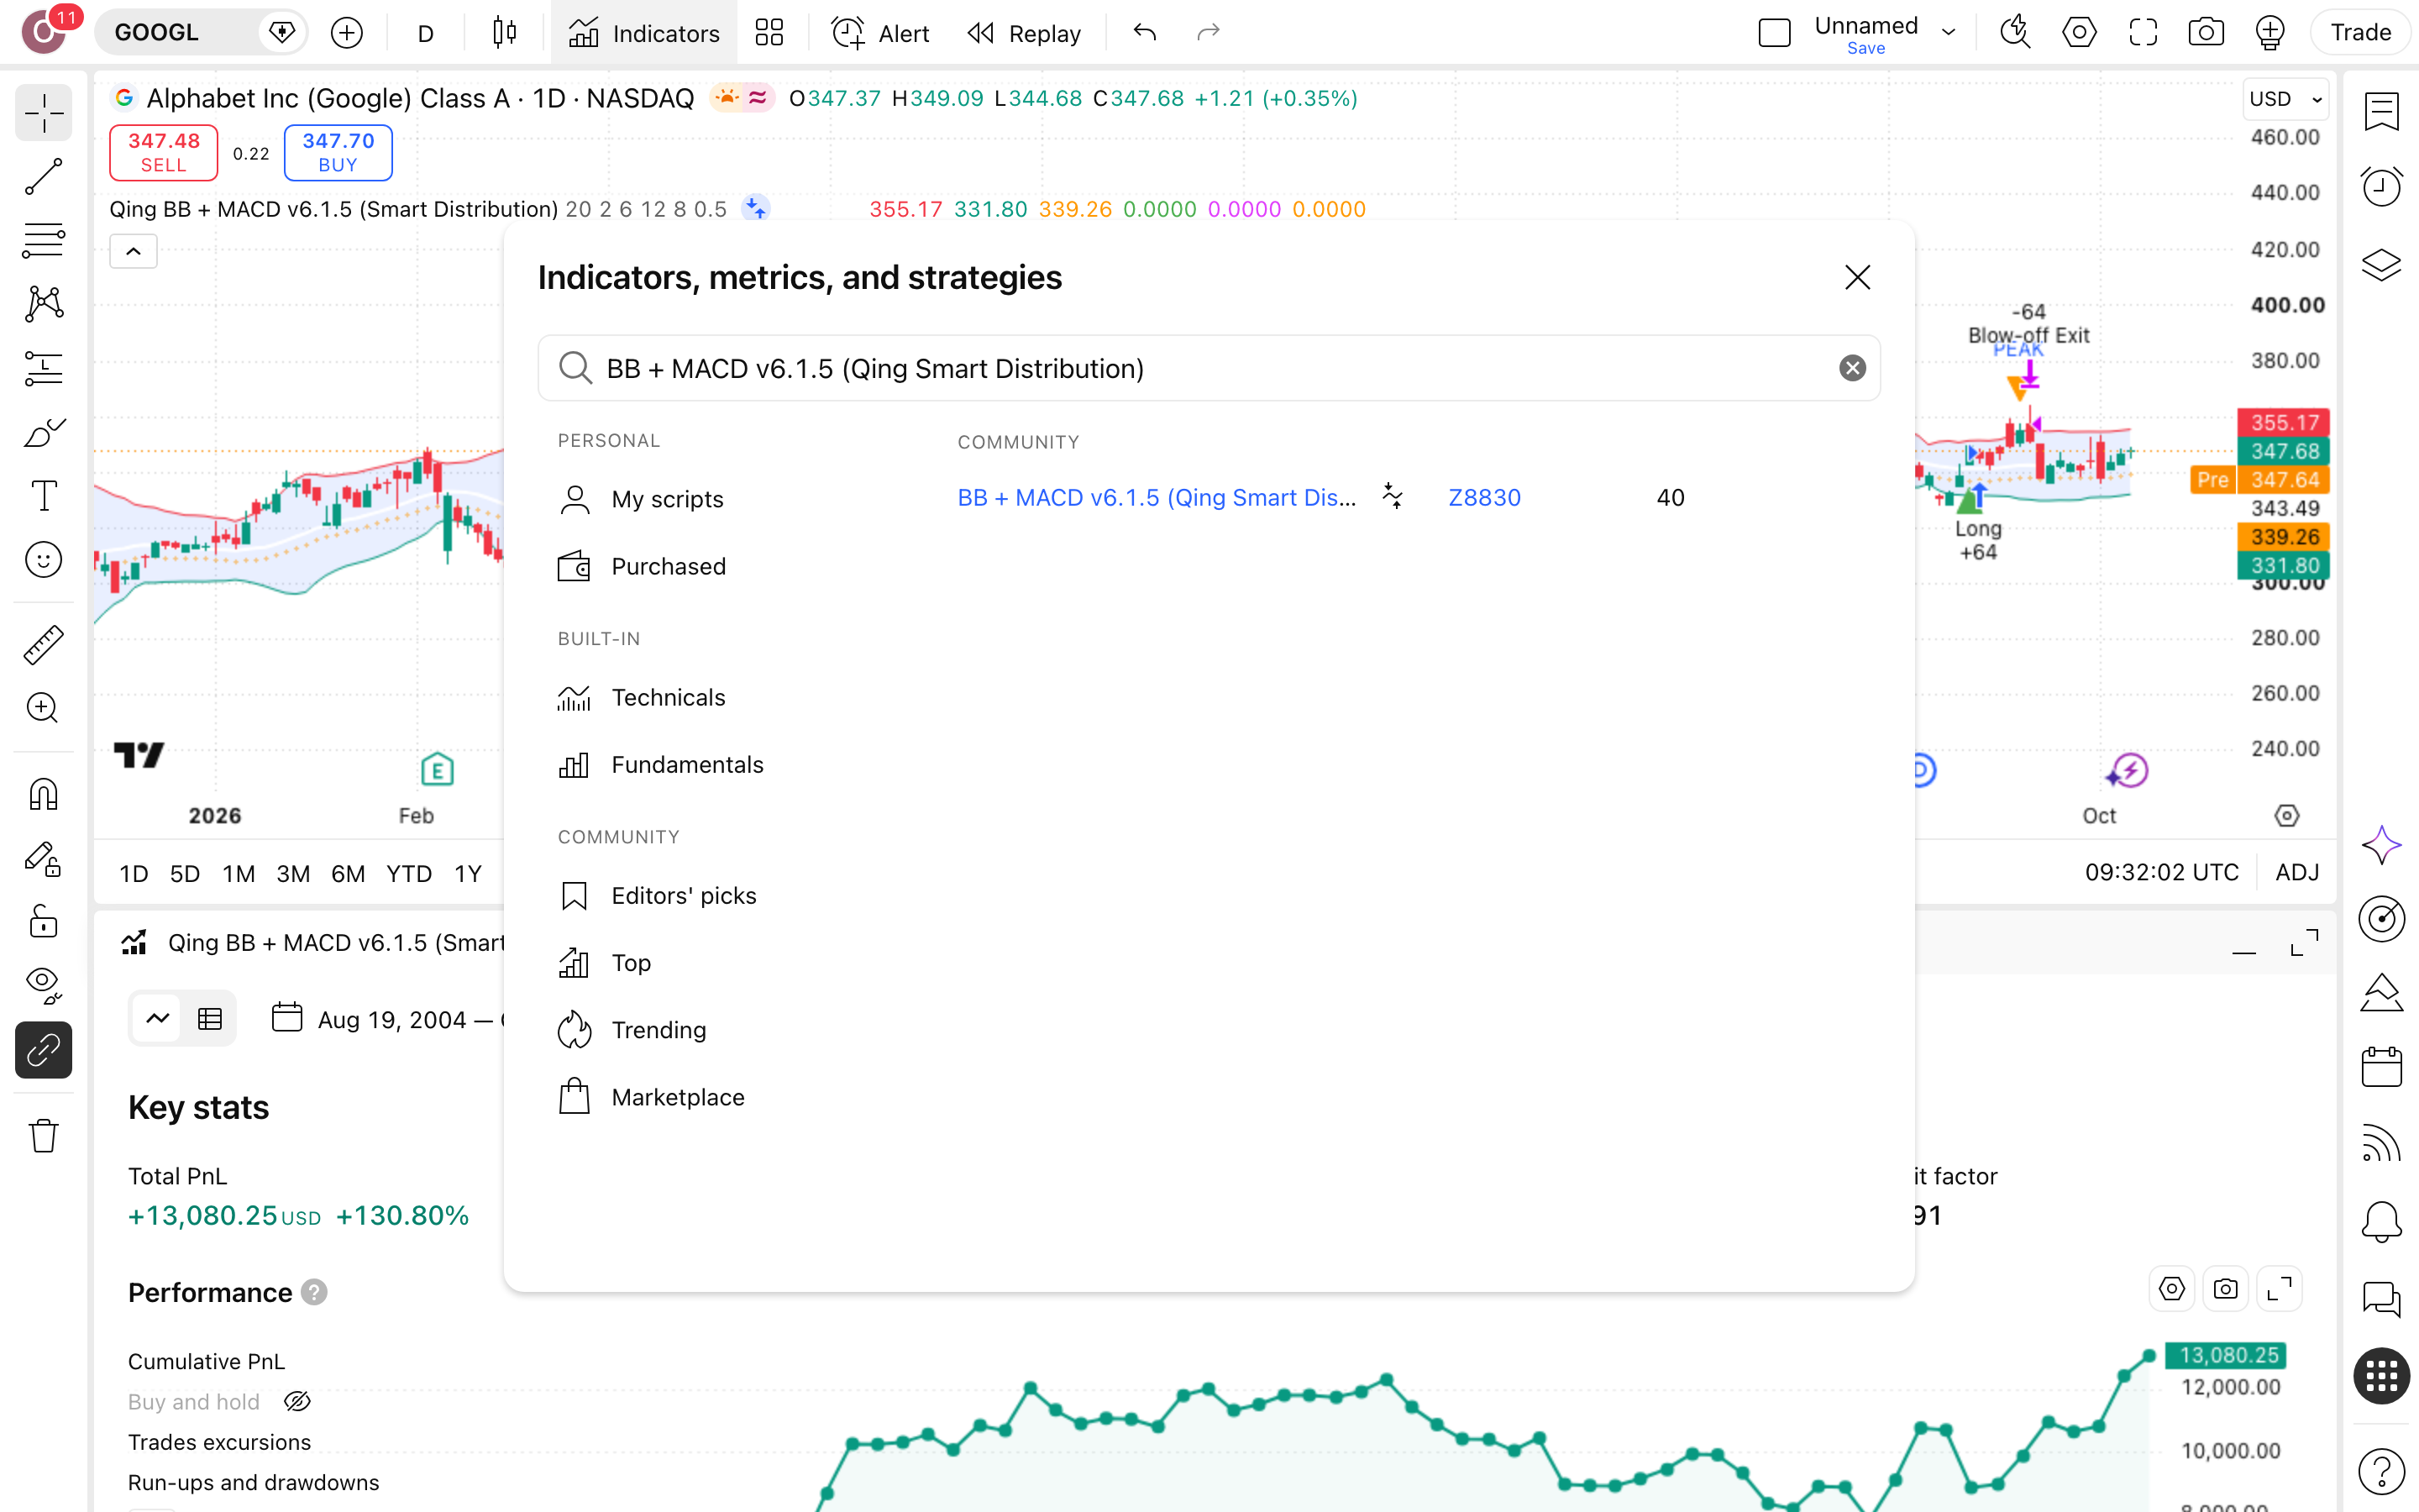Screen dimensions: 2419x1512
Task: Take a chart snapshot with camera icon
Action: coord(2205,33)
